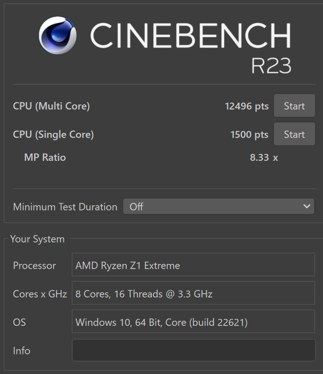Click the Minimum Test Duration label
323x374 pixels.
click(x=65, y=207)
